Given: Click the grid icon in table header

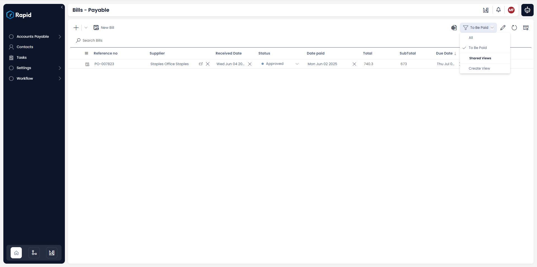Looking at the screenshot, I should (86, 53).
